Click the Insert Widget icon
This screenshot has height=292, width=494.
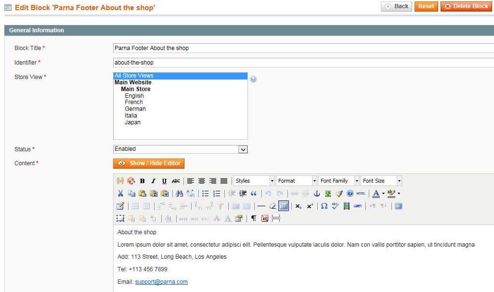point(131,181)
